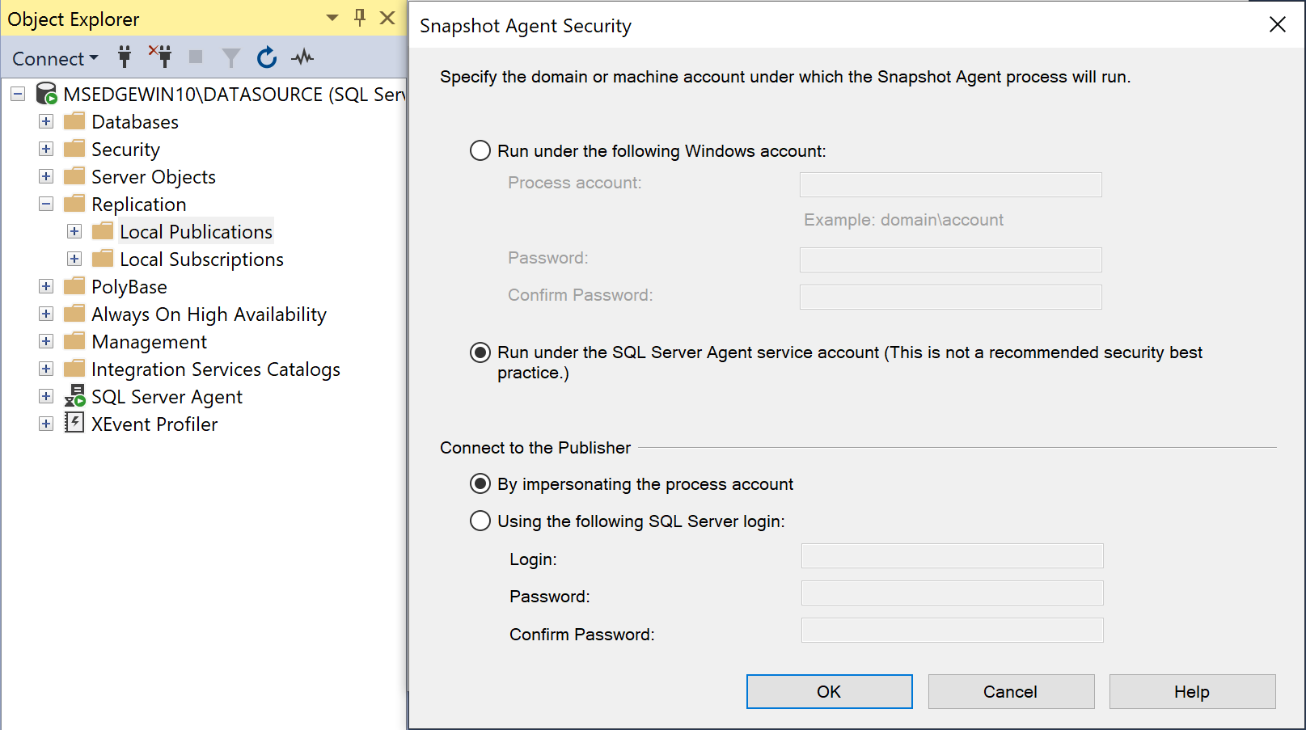This screenshot has width=1306, height=730.
Task: Open the Object Explorer window options menu
Action: (331, 18)
